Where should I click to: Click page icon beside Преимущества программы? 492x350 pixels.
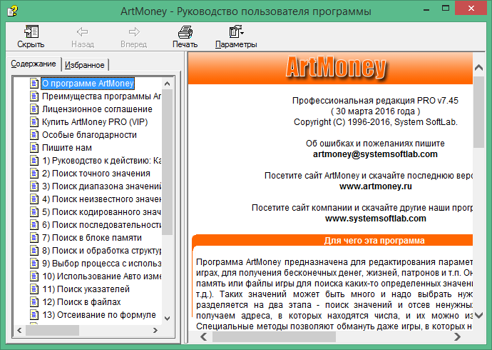34,96
